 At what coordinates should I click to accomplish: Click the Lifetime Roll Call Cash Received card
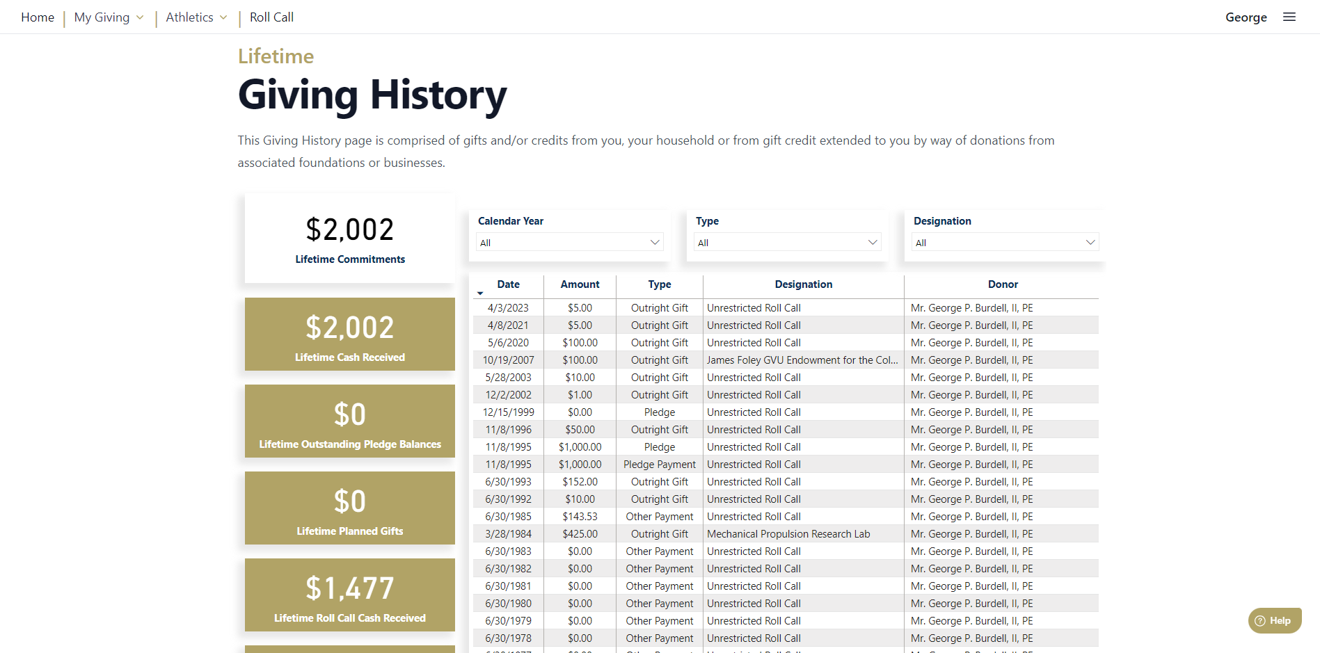click(350, 595)
